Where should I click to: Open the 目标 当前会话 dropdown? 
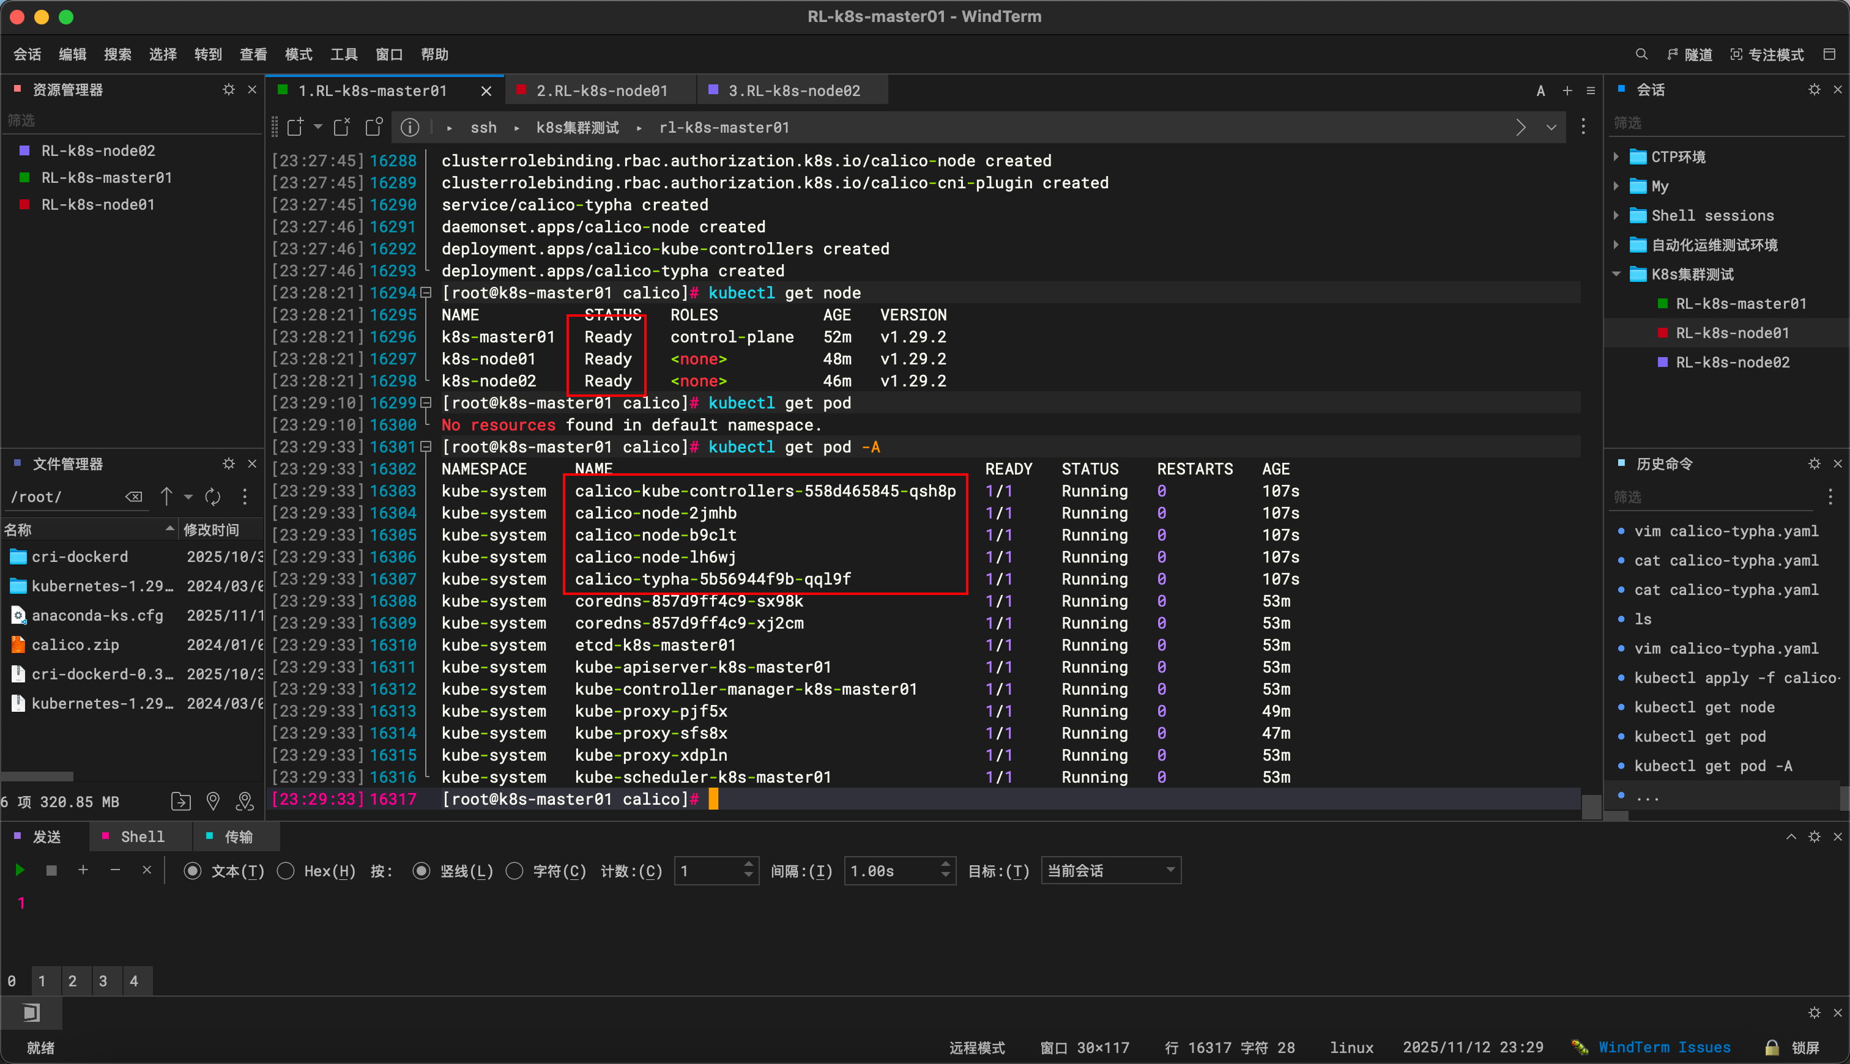click(x=1110, y=870)
